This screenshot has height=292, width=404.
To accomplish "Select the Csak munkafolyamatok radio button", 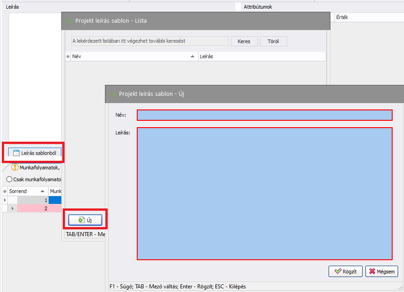I will [9, 179].
